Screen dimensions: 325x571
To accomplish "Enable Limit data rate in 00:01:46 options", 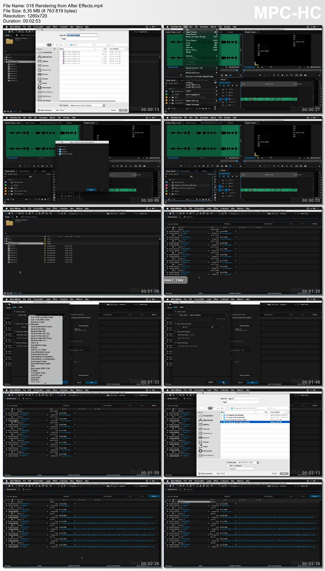I will point(176,346).
